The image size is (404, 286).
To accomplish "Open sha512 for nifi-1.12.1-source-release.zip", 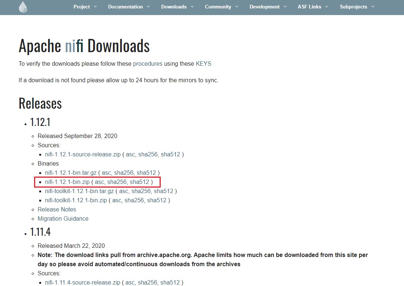I will 170,155.
